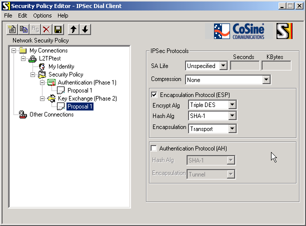Click the application S icon in title bar
The height and width of the screenshot is (226, 306).
tap(5, 6)
